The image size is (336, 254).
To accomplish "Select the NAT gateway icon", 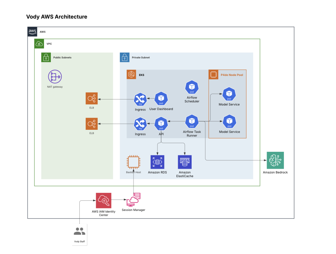I will (55, 77).
